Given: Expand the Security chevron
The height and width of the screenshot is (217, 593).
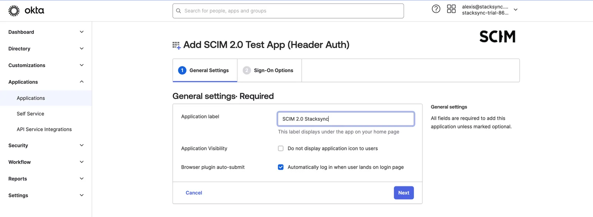Looking at the screenshot, I should pyautogui.click(x=82, y=145).
